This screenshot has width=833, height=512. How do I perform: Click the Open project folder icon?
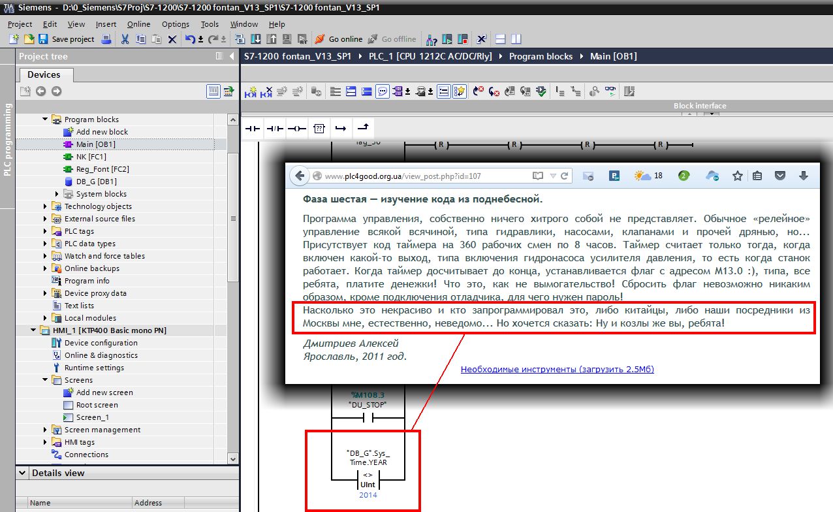pyautogui.click(x=29, y=39)
